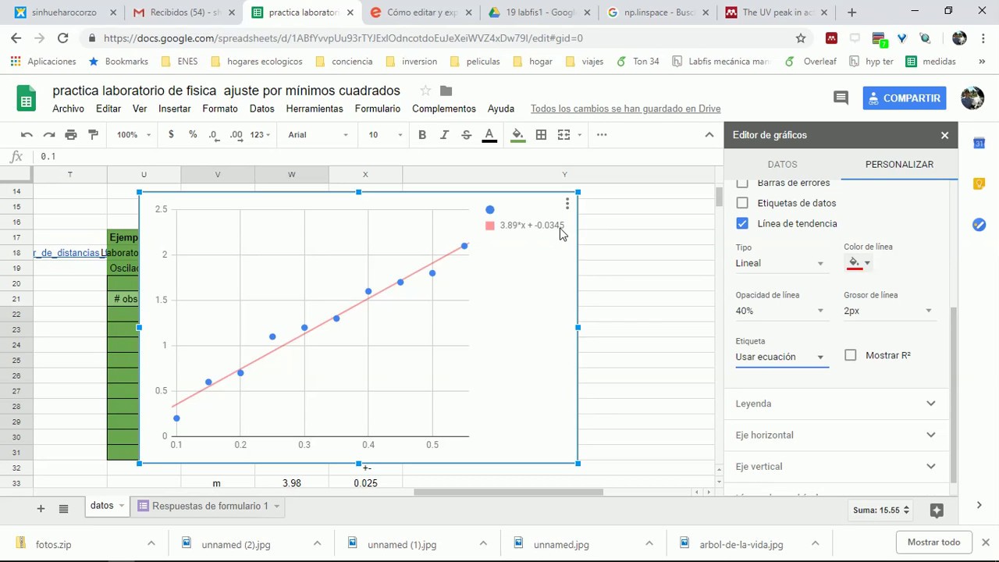
Task: Activate the paint format roller icon
Action: click(x=94, y=135)
